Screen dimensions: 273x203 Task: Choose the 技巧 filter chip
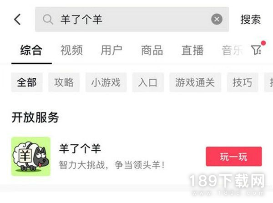243,82
